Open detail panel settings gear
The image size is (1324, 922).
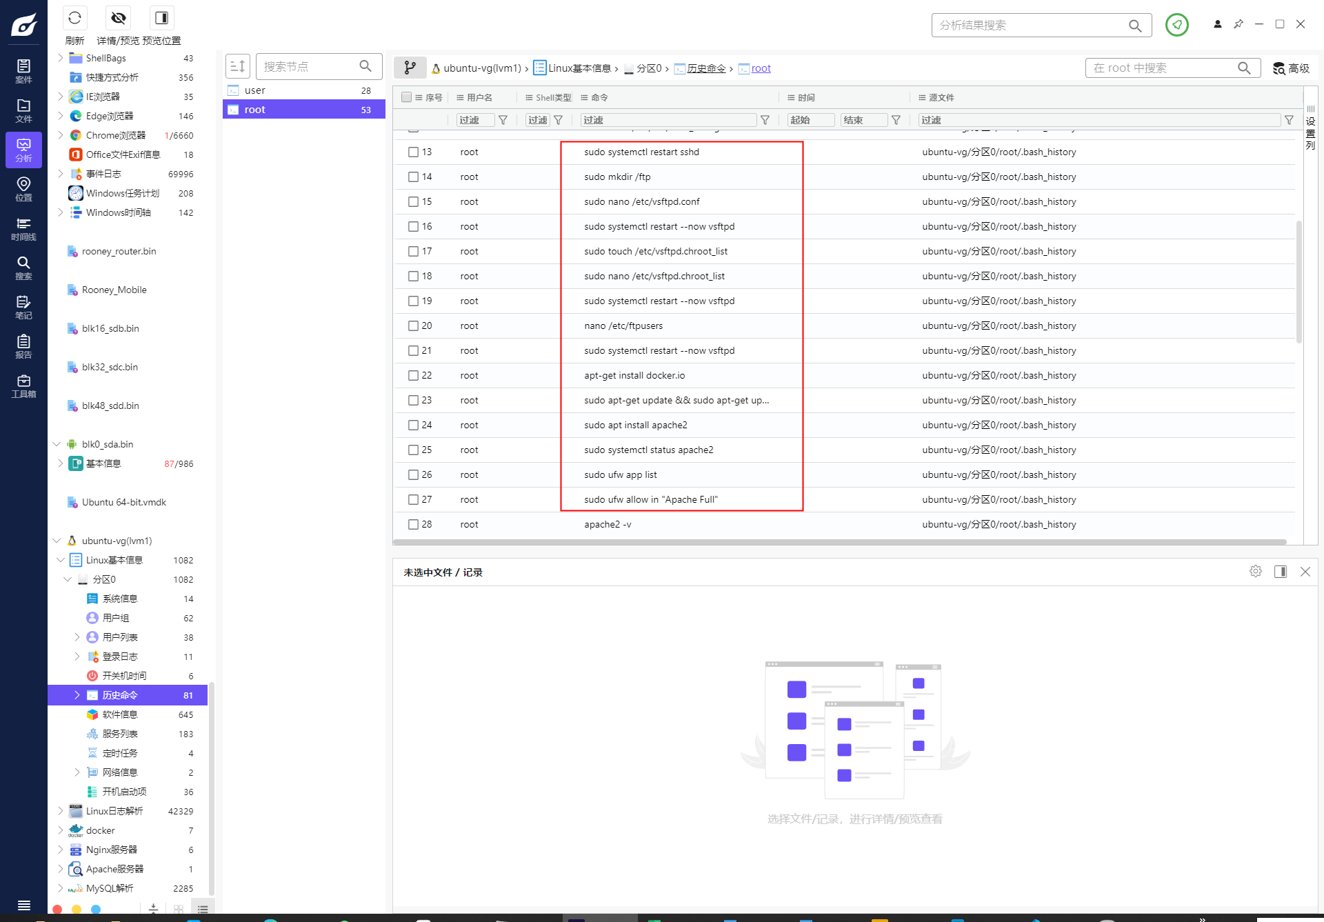click(1256, 572)
